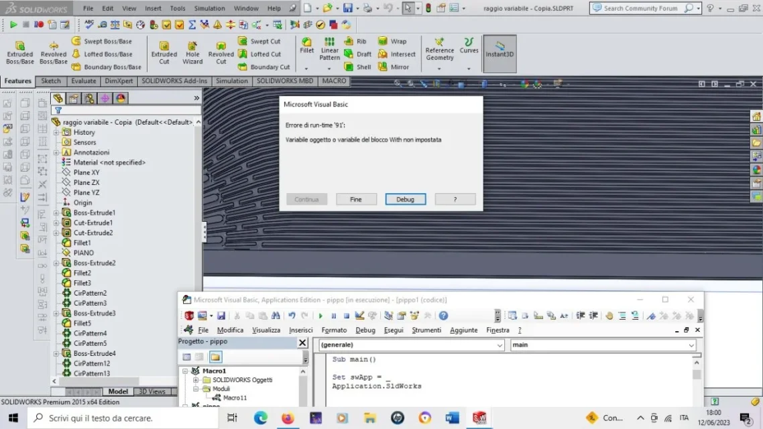763x429 pixels.
Task: Click the Windows taskbar search box
Action: [123, 418]
